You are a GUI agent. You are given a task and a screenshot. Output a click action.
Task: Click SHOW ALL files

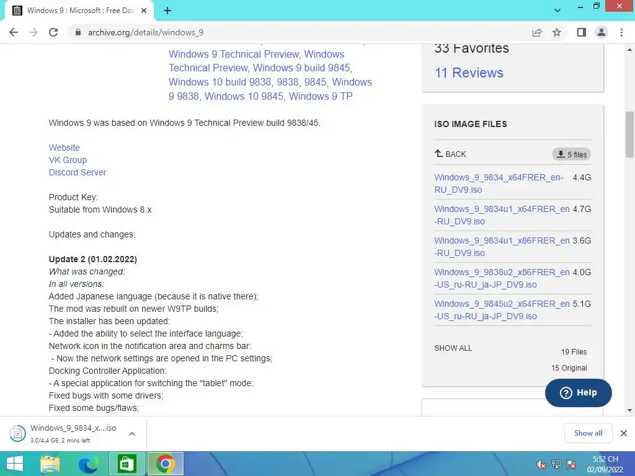(x=453, y=348)
